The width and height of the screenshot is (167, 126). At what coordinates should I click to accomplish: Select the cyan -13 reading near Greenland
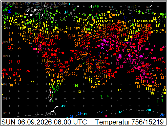pos(66,12)
